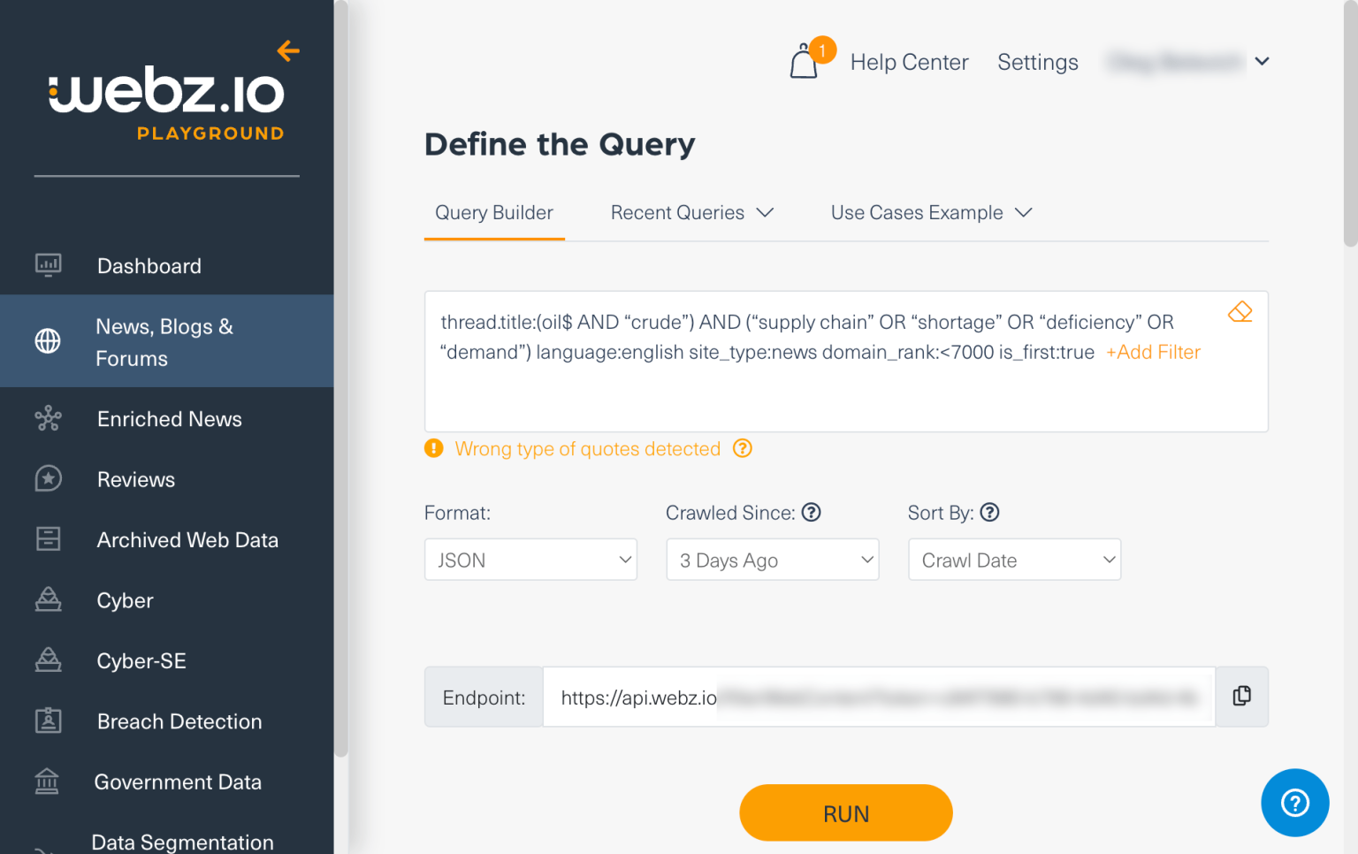Open the Cyber data section
The width and height of the screenshot is (1358, 854).
[124, 600]
